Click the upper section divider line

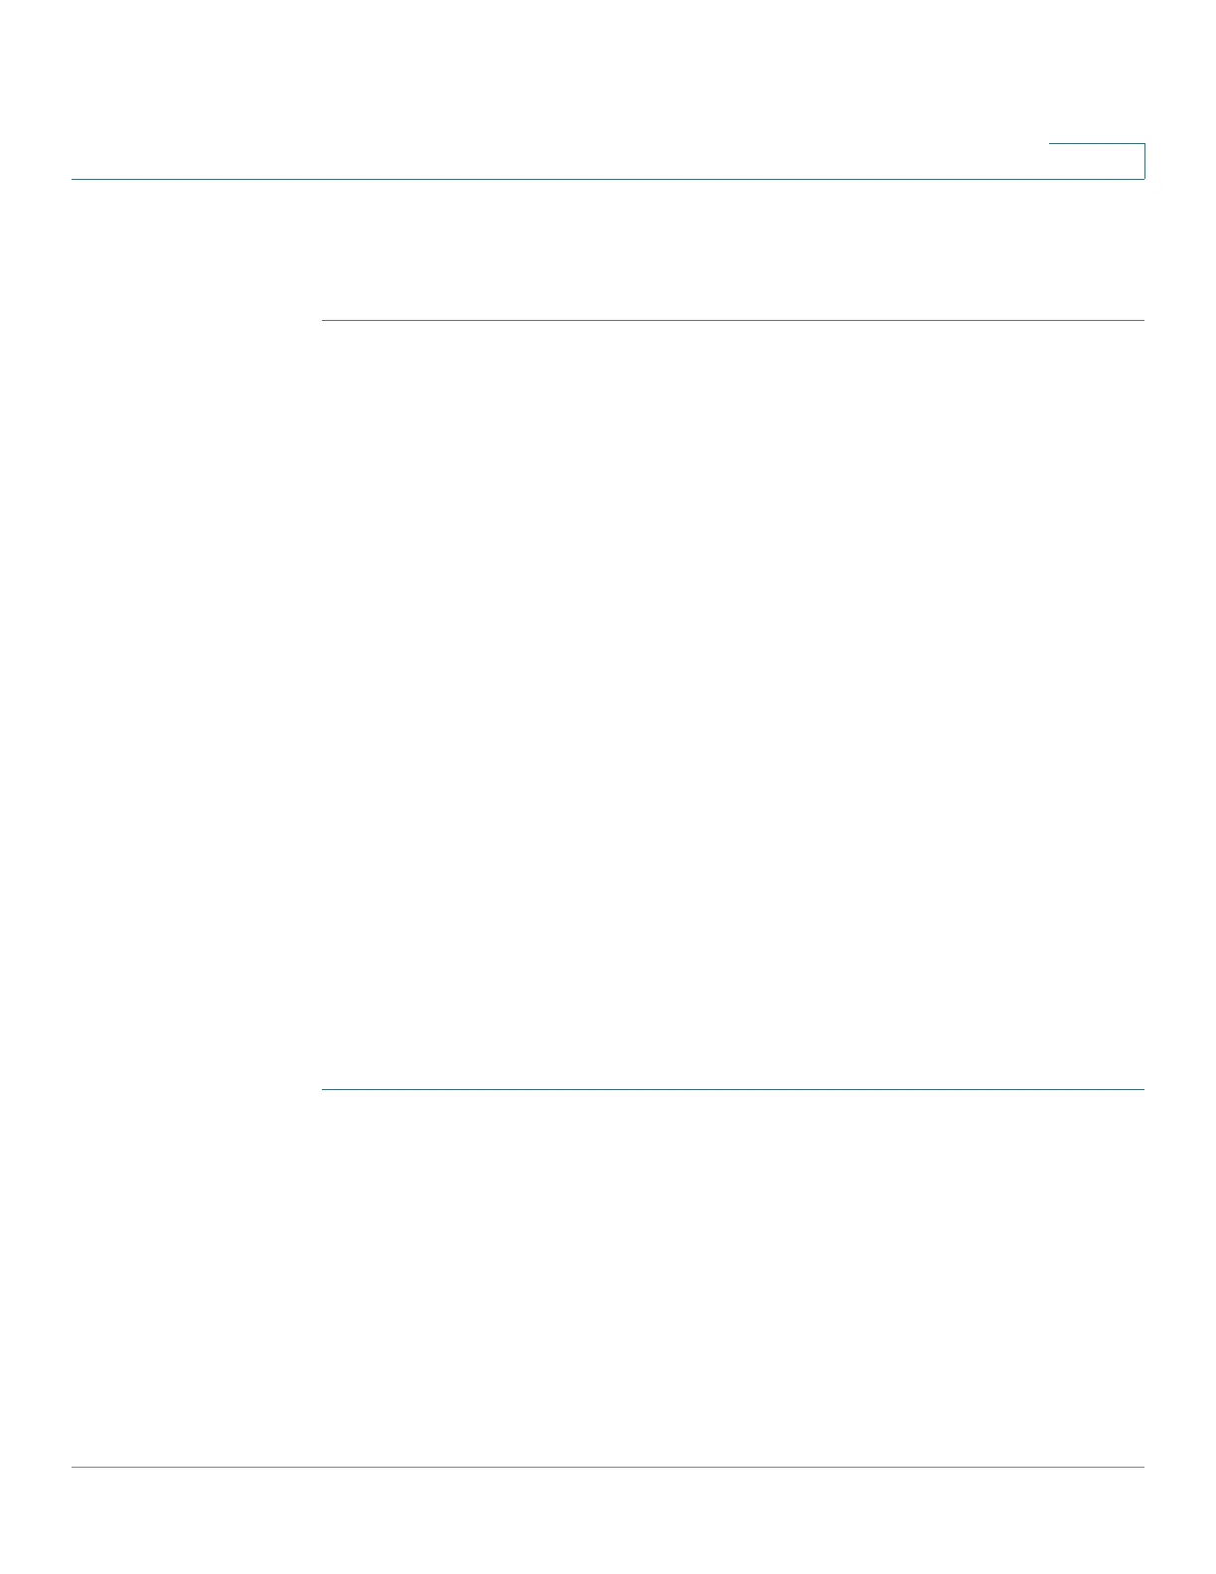click(733, 320)
